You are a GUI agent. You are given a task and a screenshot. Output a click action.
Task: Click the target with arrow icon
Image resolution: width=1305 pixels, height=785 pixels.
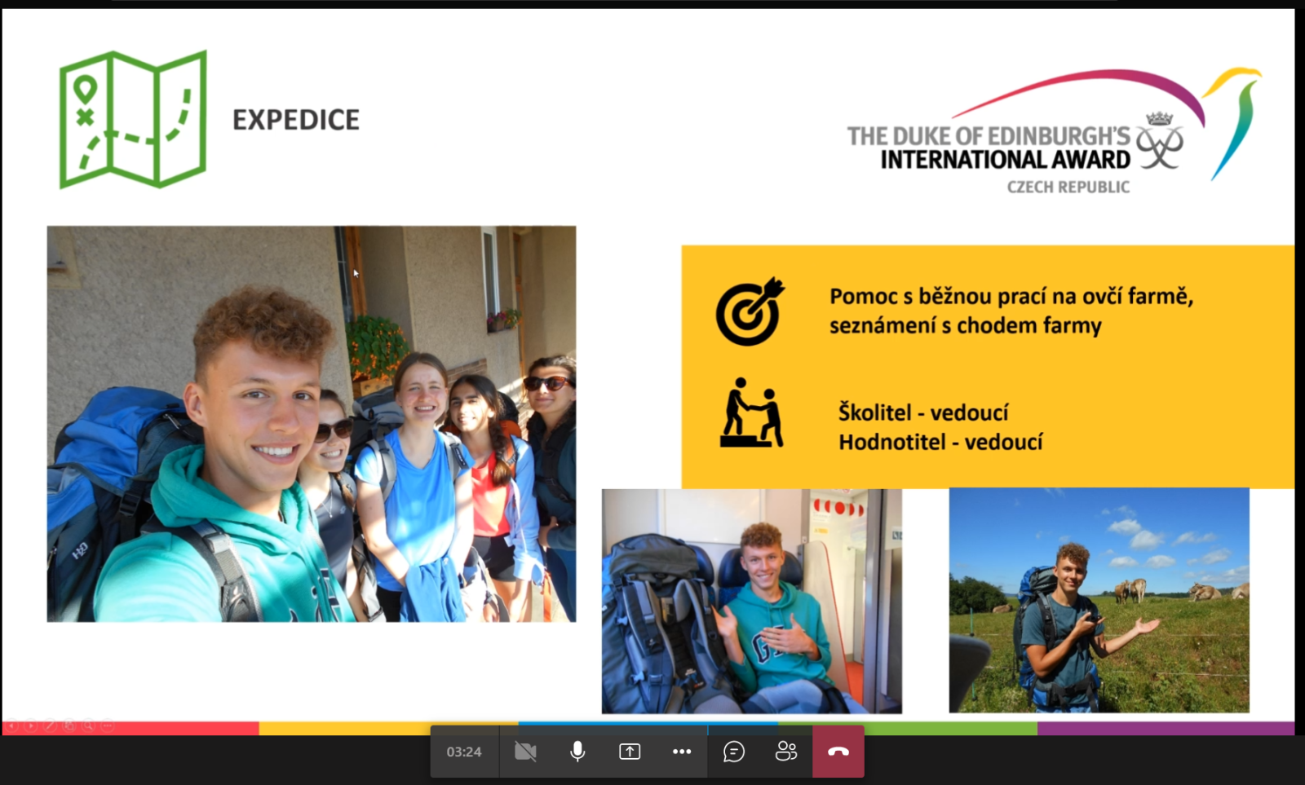749,311
